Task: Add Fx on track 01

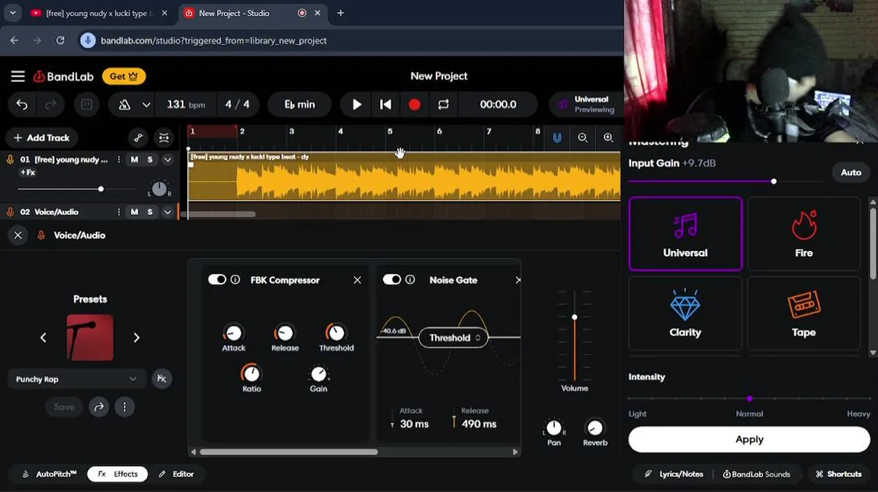Action: (27, 173)
